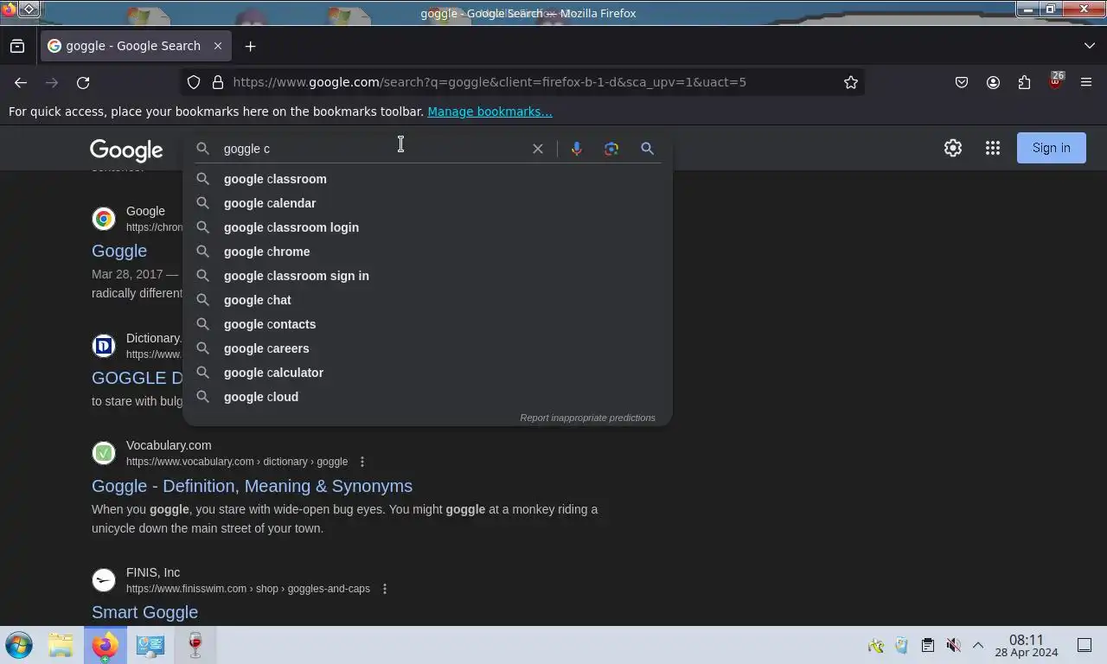1107x664 pixels.
Task: Click the padlock site information icon
Action: [218, 82]
